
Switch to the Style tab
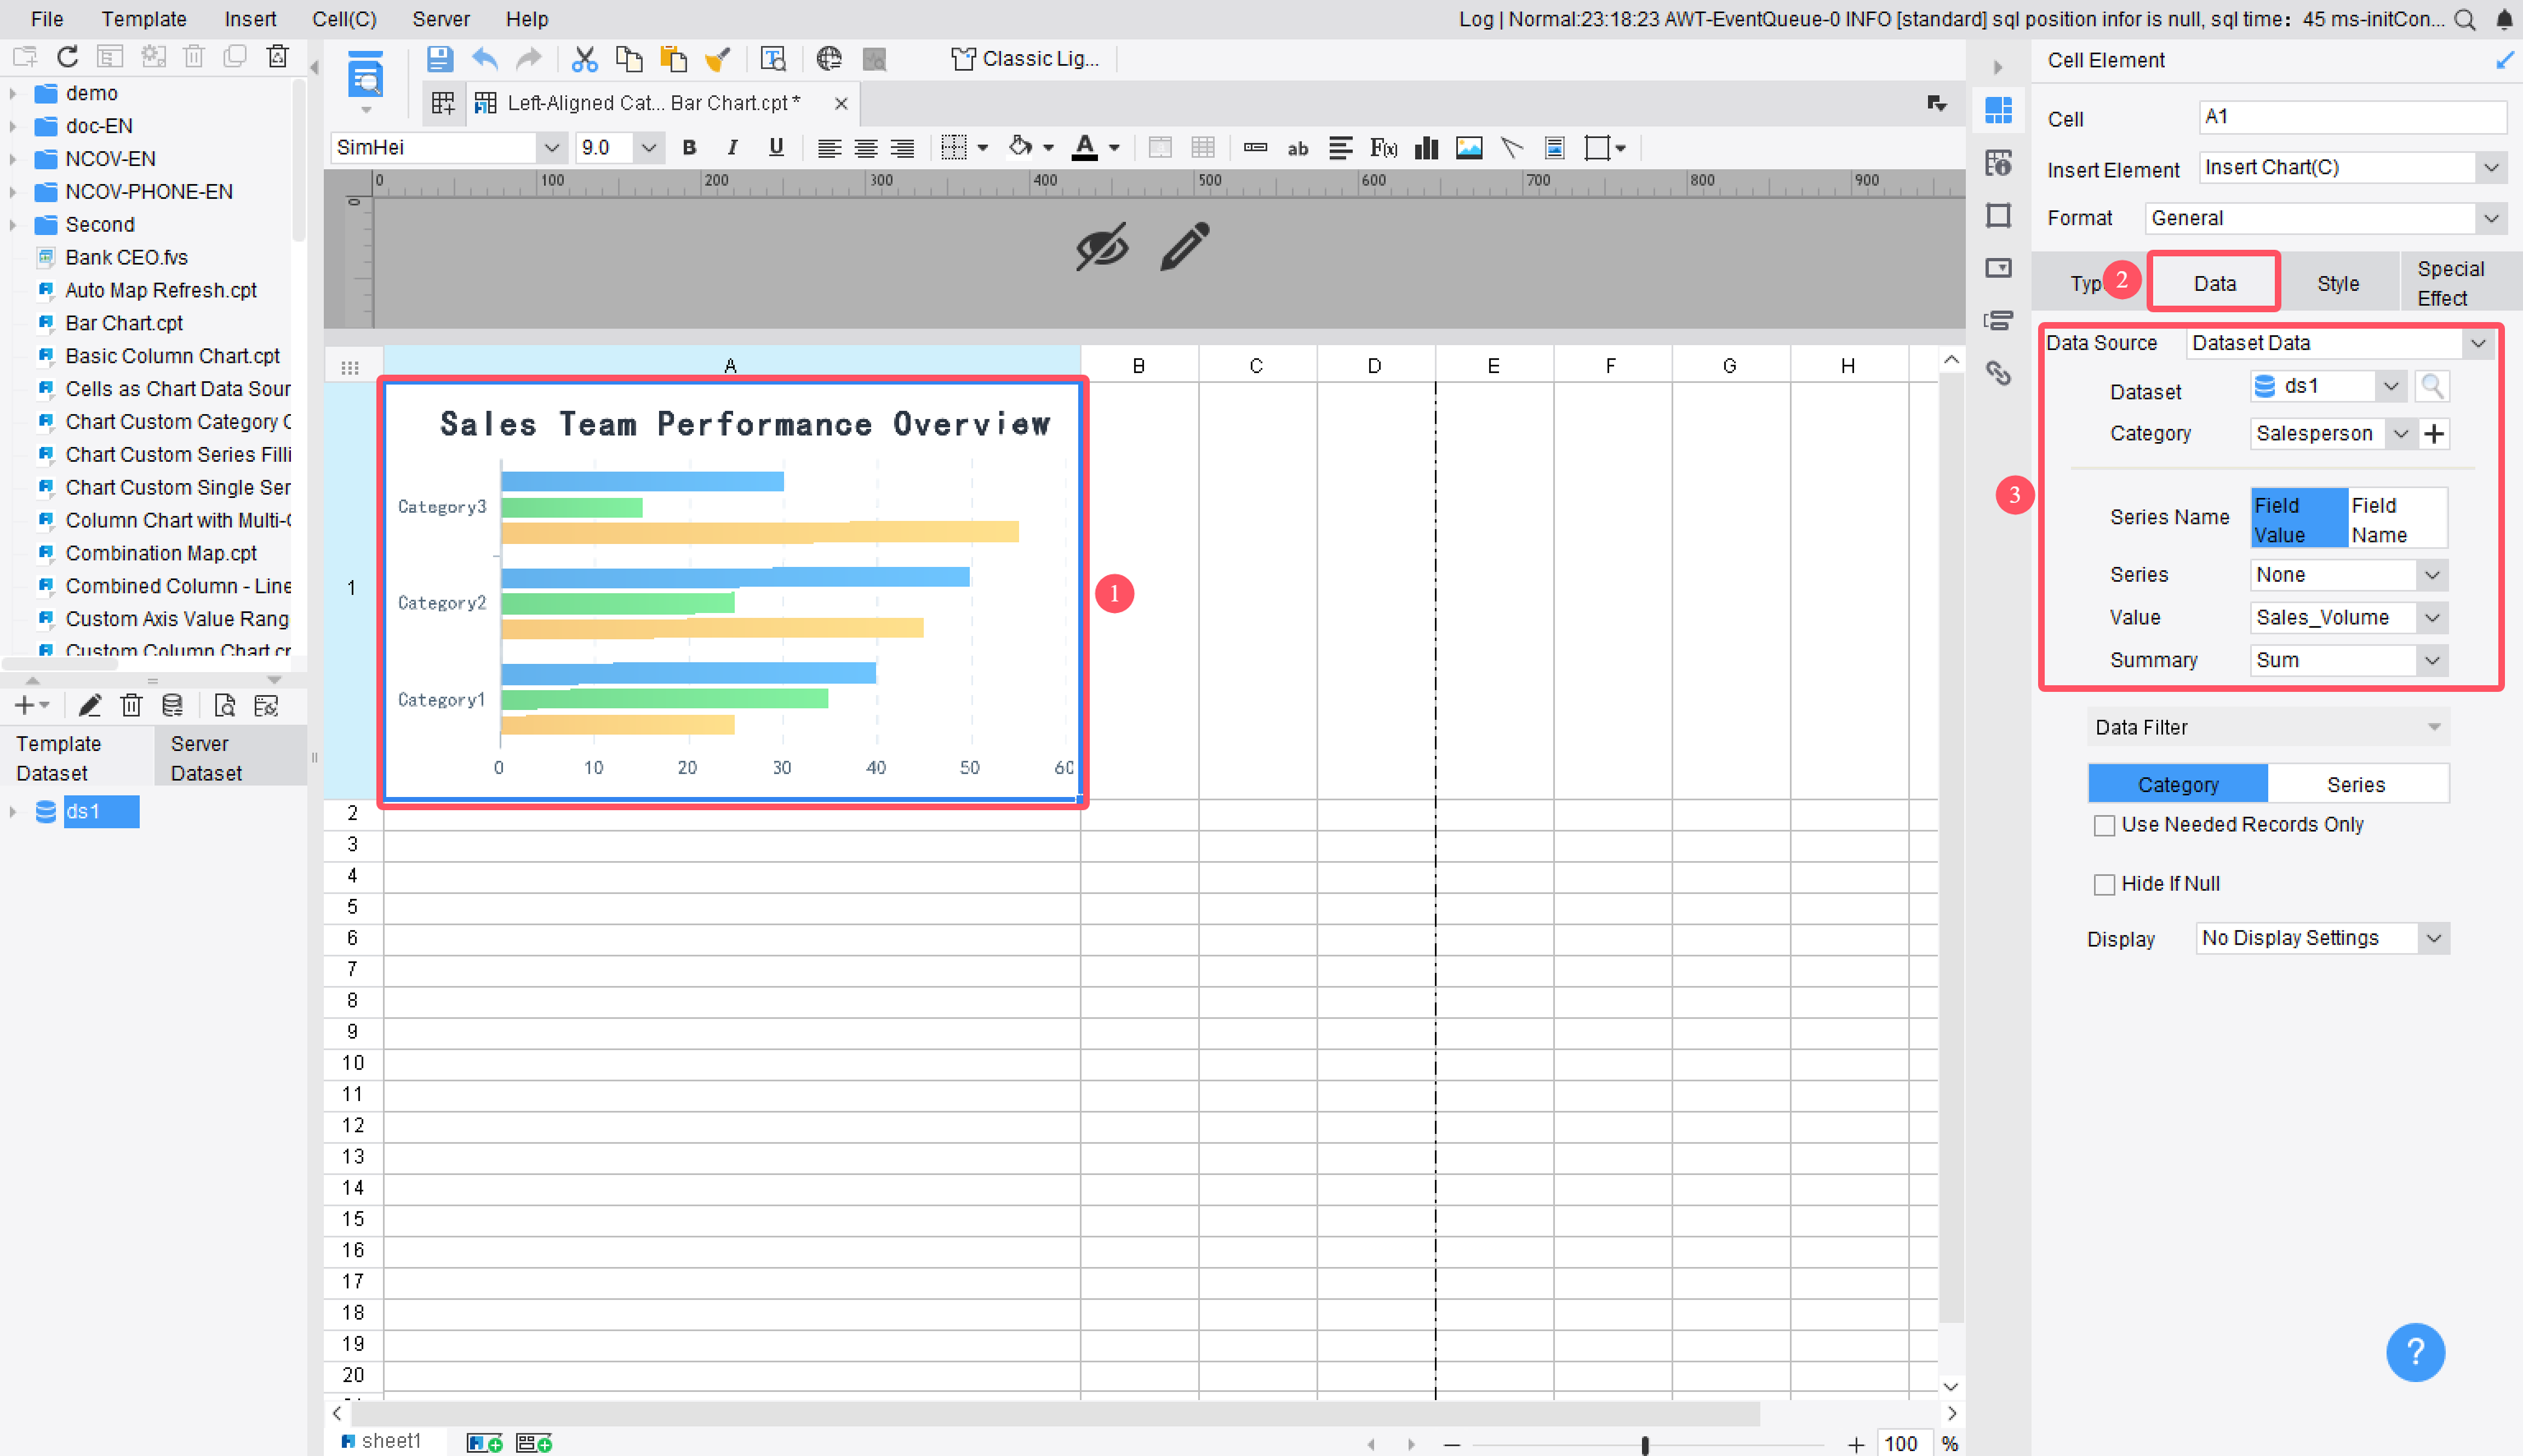[2337, 284]
